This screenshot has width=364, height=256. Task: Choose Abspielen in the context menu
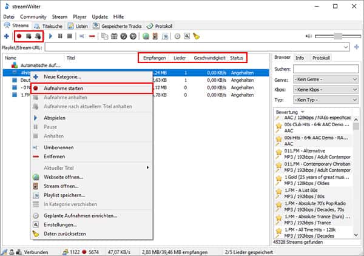92,118
